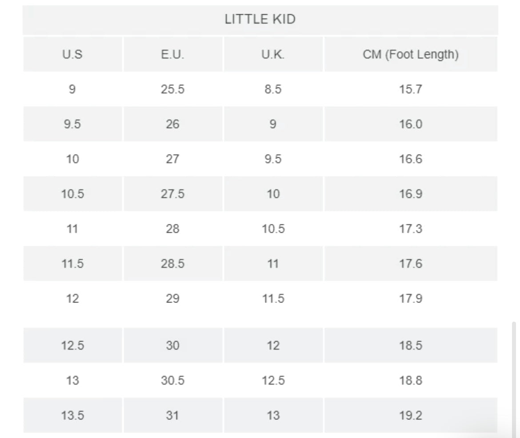Click the E.U. column header

[x=172, y=55]
